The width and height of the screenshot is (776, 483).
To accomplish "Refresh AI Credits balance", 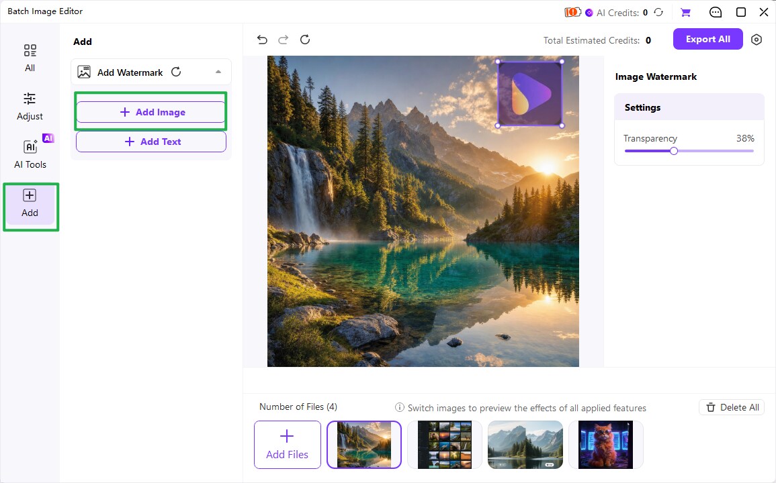I will (658, 12).
